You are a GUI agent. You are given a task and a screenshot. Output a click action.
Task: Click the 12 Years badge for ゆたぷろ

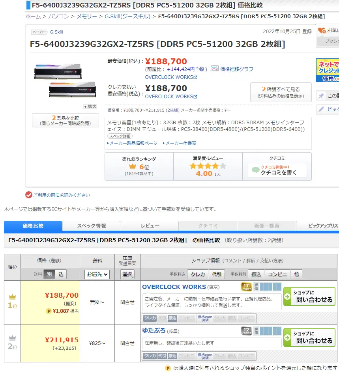pos(246,331)
